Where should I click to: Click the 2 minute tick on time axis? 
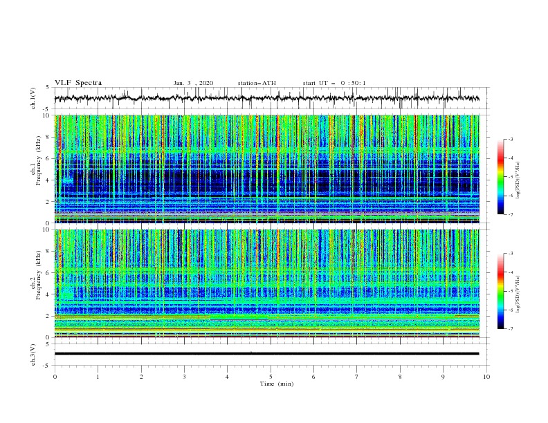pos(141,377)
